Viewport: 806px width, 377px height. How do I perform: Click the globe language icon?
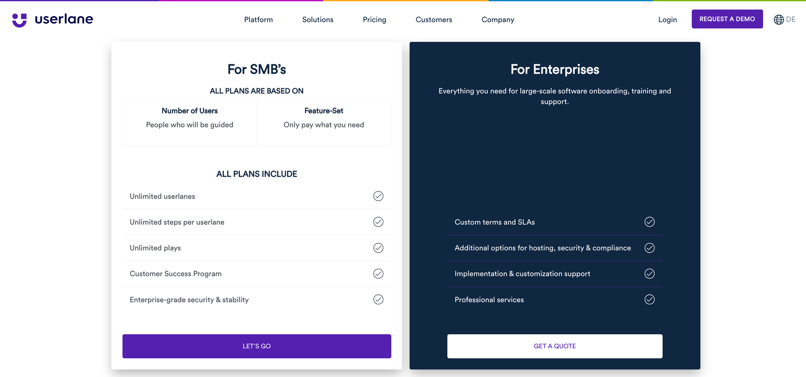778,20
